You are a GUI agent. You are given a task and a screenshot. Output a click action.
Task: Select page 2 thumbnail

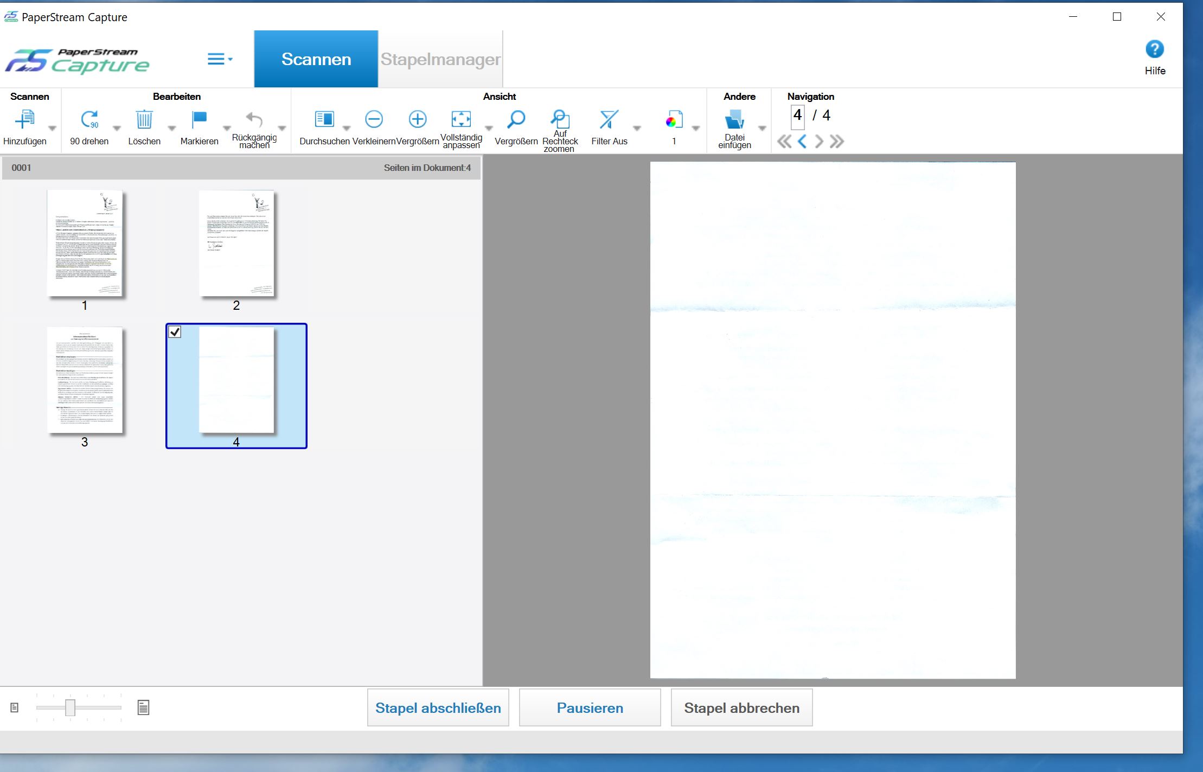236,243
